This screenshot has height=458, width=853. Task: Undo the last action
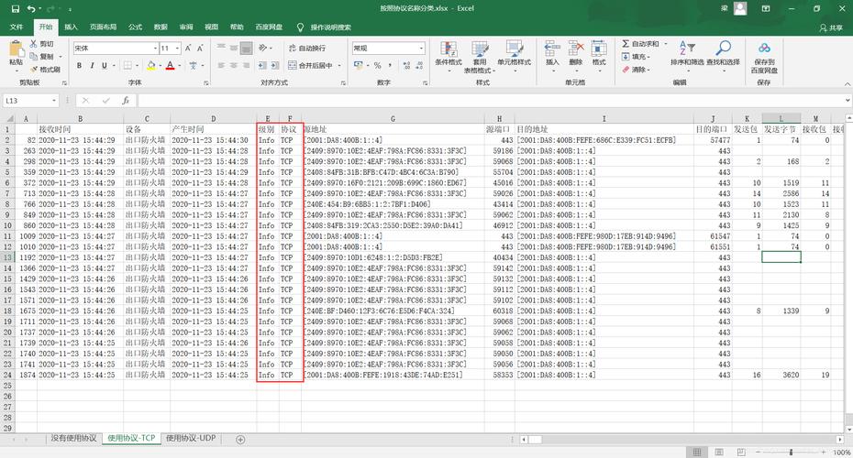pyautogui.click(x=31, y=8)
